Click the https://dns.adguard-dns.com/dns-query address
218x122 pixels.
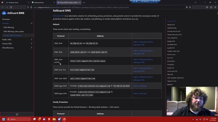tap(88, 61)
